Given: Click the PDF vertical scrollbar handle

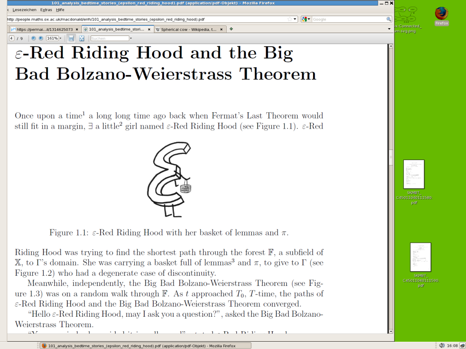Looking at the screenshot, I should click(x=390, y=157).
